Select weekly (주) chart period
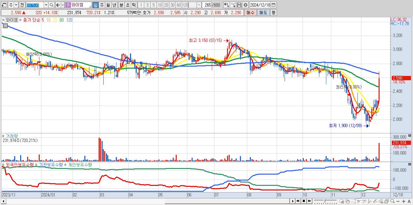The width and height of the screenshot is (413, 205). pos(102,5)
